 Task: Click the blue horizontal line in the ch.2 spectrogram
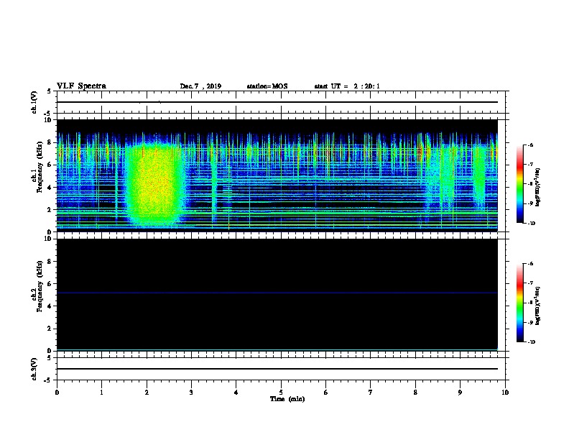277,293
